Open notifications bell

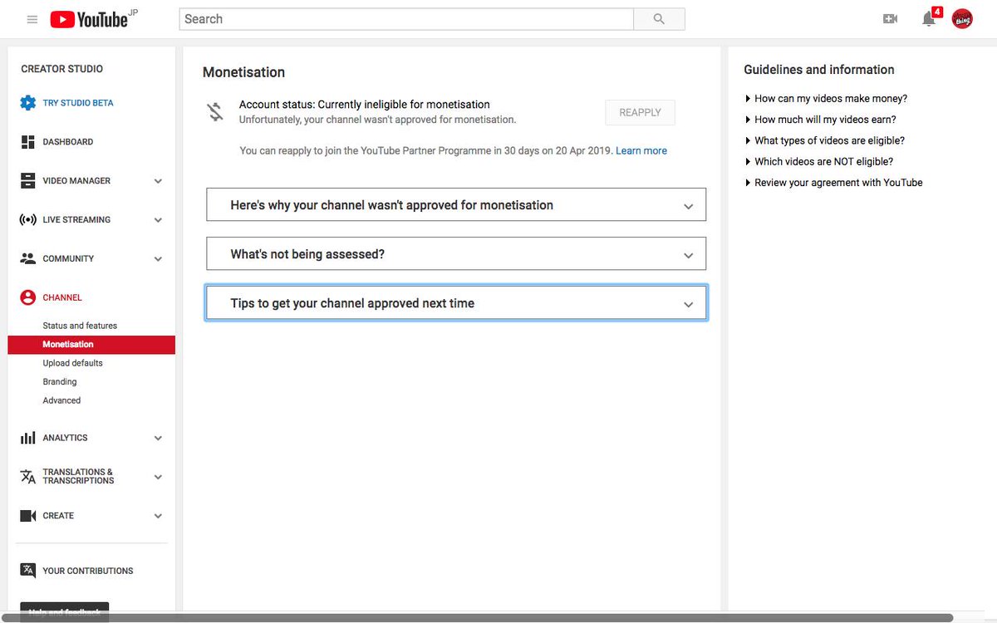(929, 19)
